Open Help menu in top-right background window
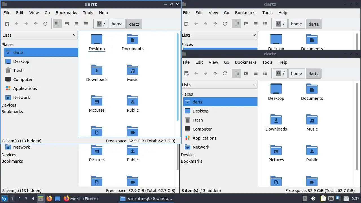 click(x=283, y=13)
